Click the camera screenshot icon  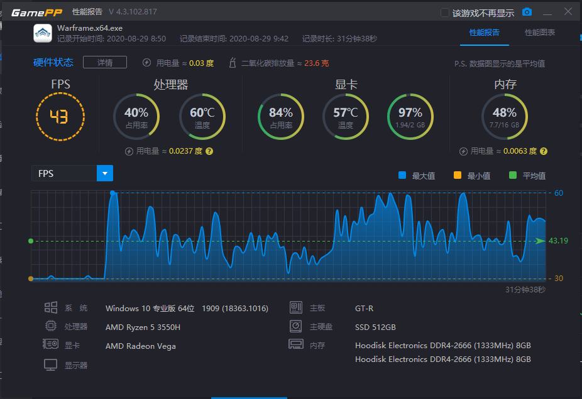click(x=527, y=12)
